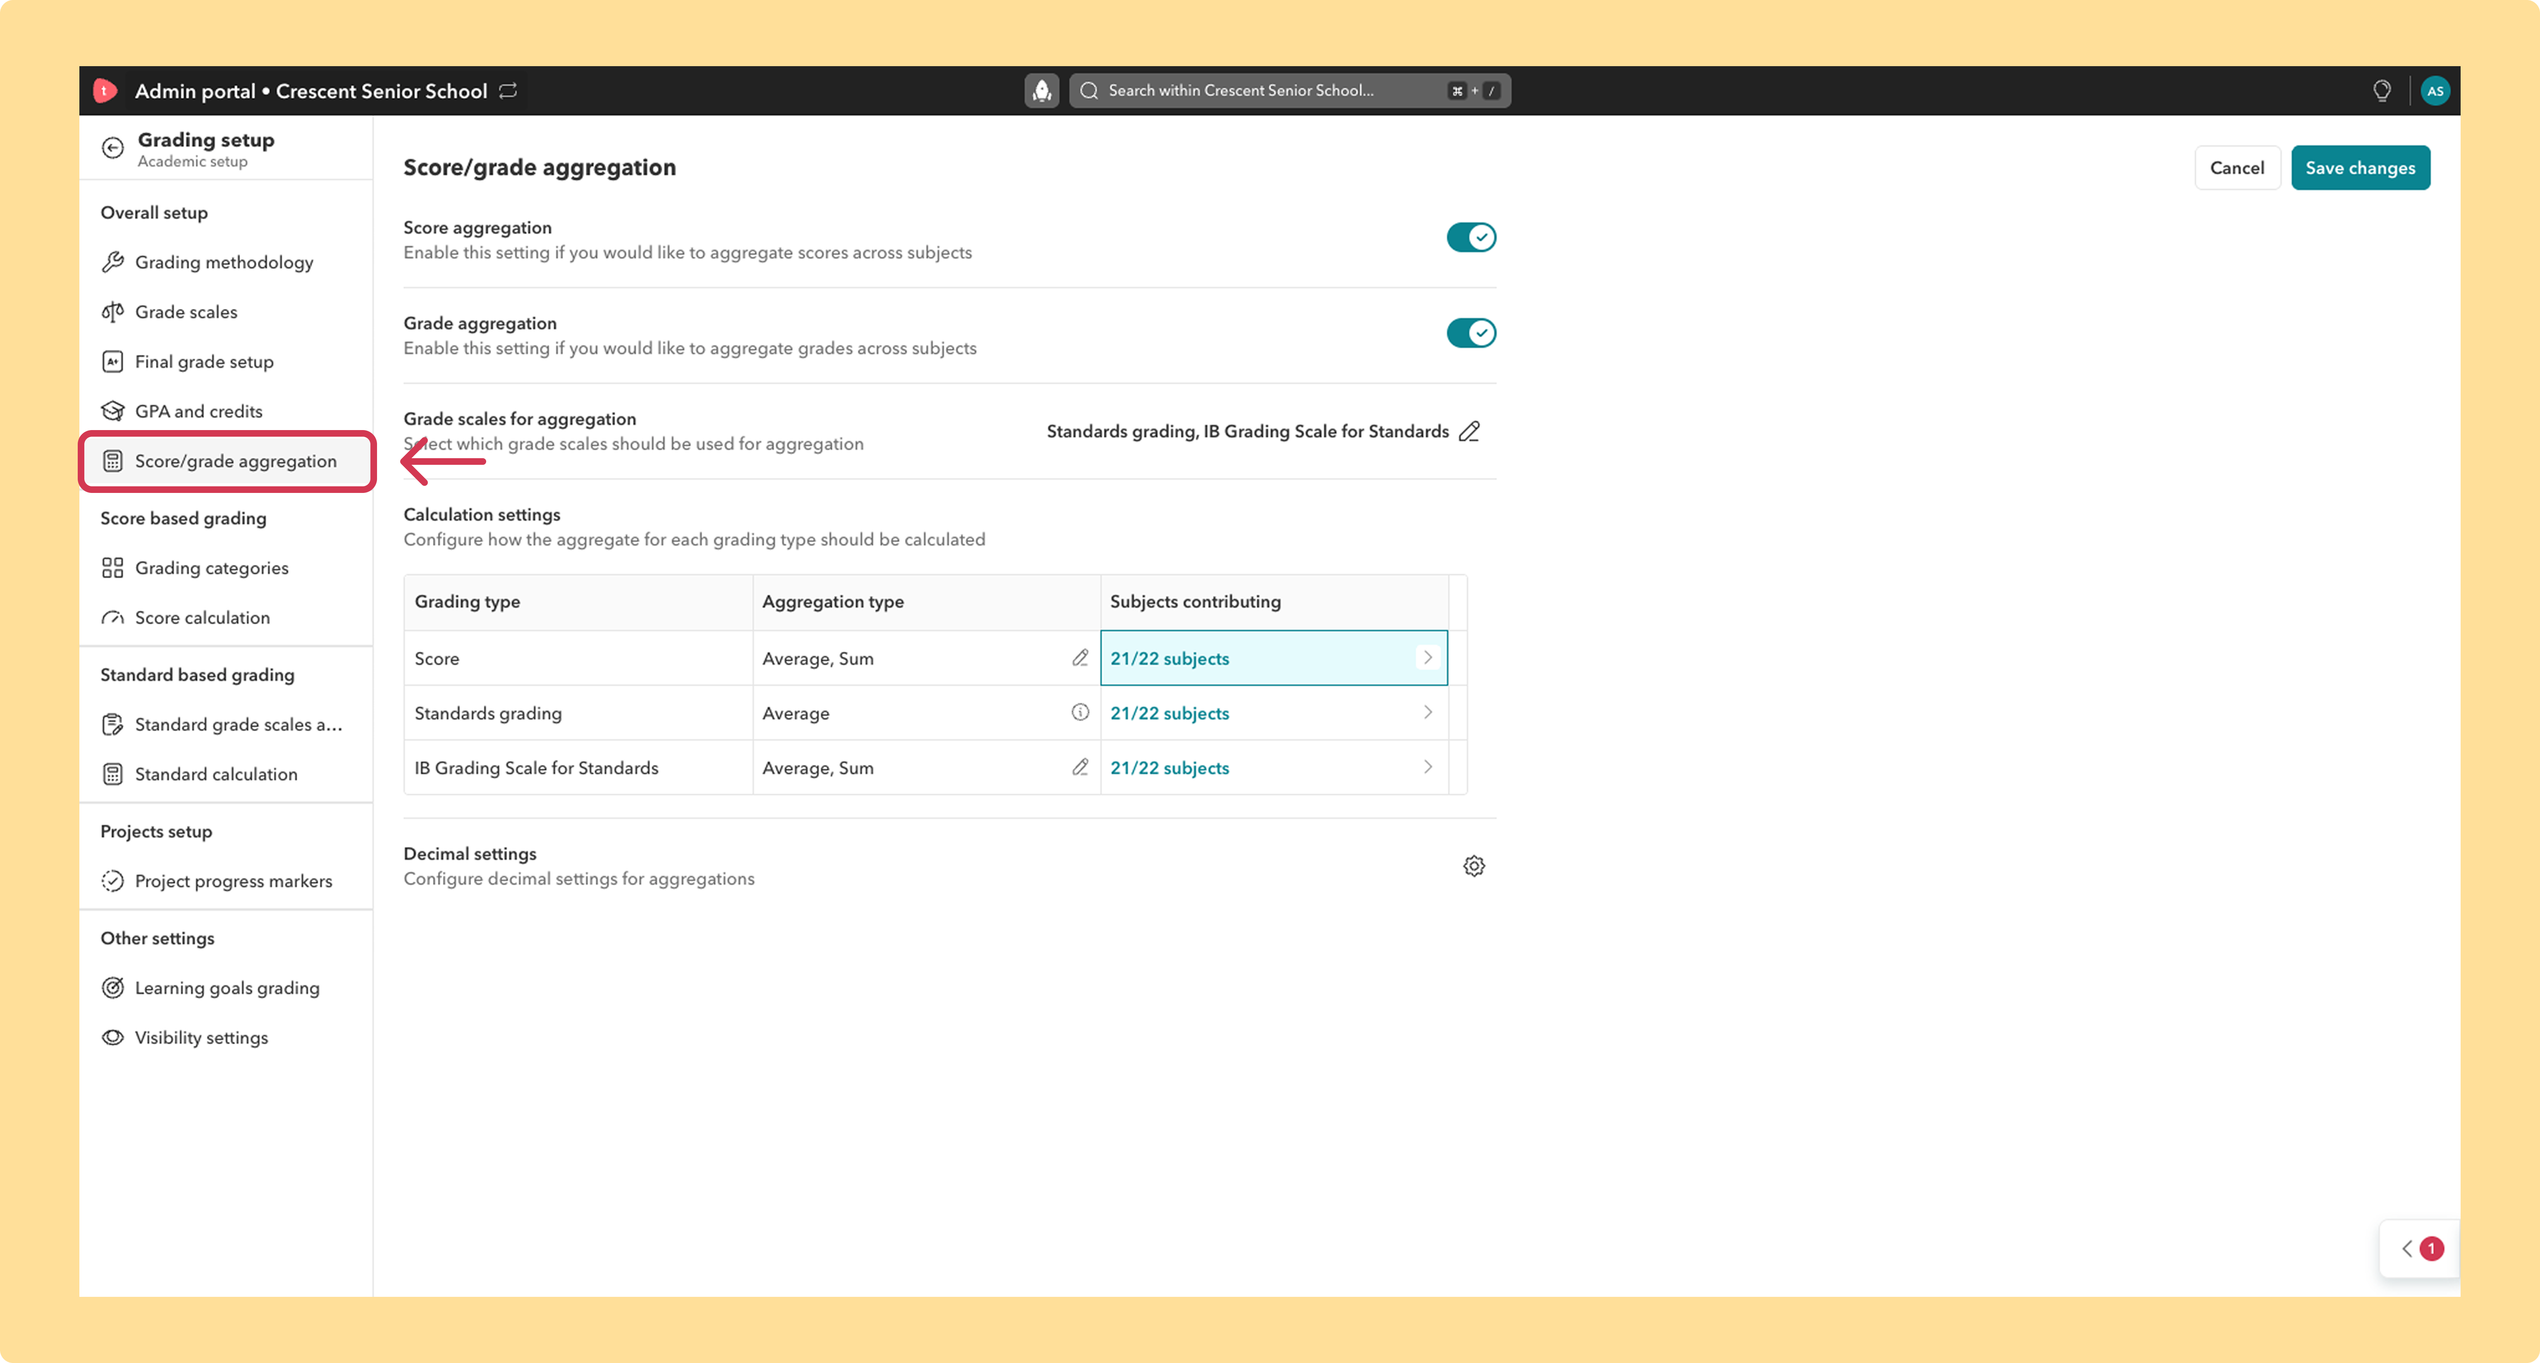Open 21/22 subjects for Standards grading
Image resolution: width=2540 pixels, height=1363 pixels.
(x=1170, y=713)
